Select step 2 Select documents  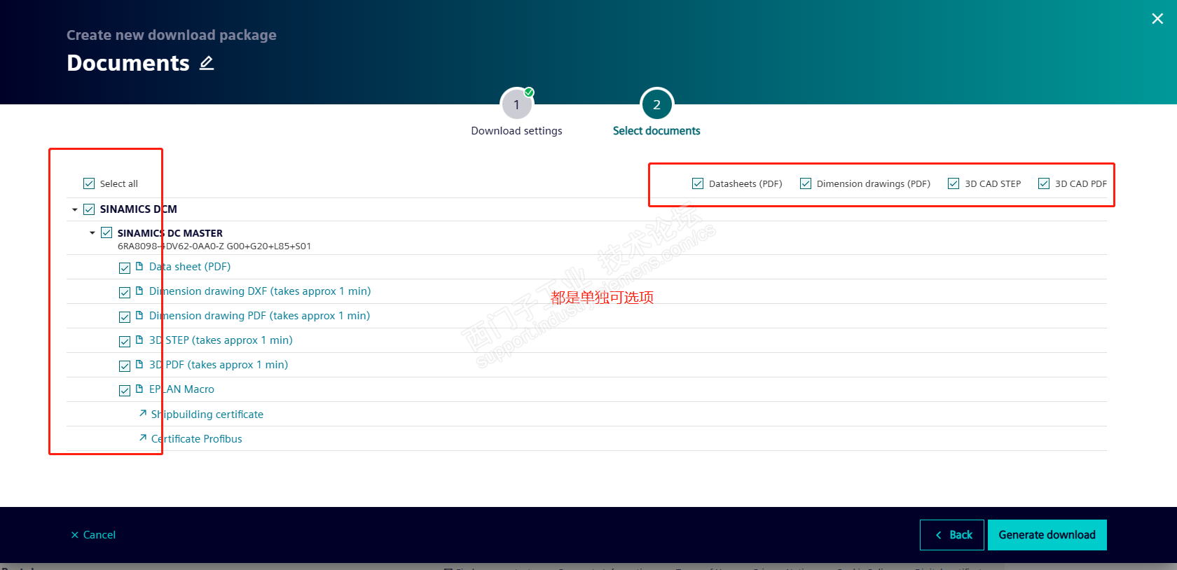click(x=656, y=104)
